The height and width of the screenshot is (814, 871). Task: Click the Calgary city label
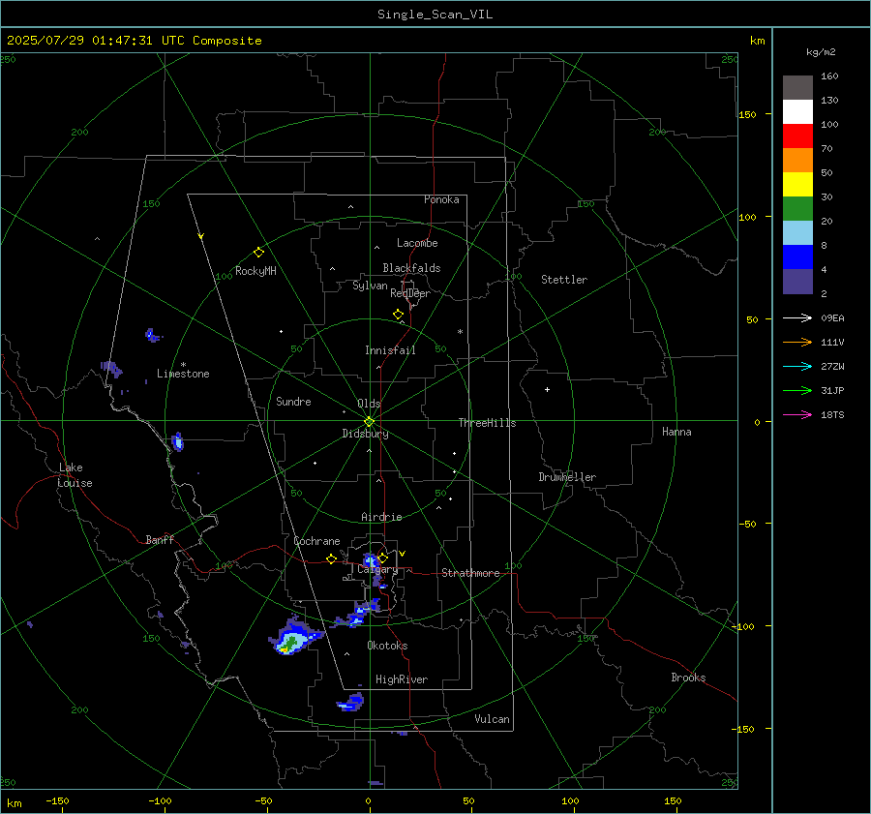coord(377,569)
